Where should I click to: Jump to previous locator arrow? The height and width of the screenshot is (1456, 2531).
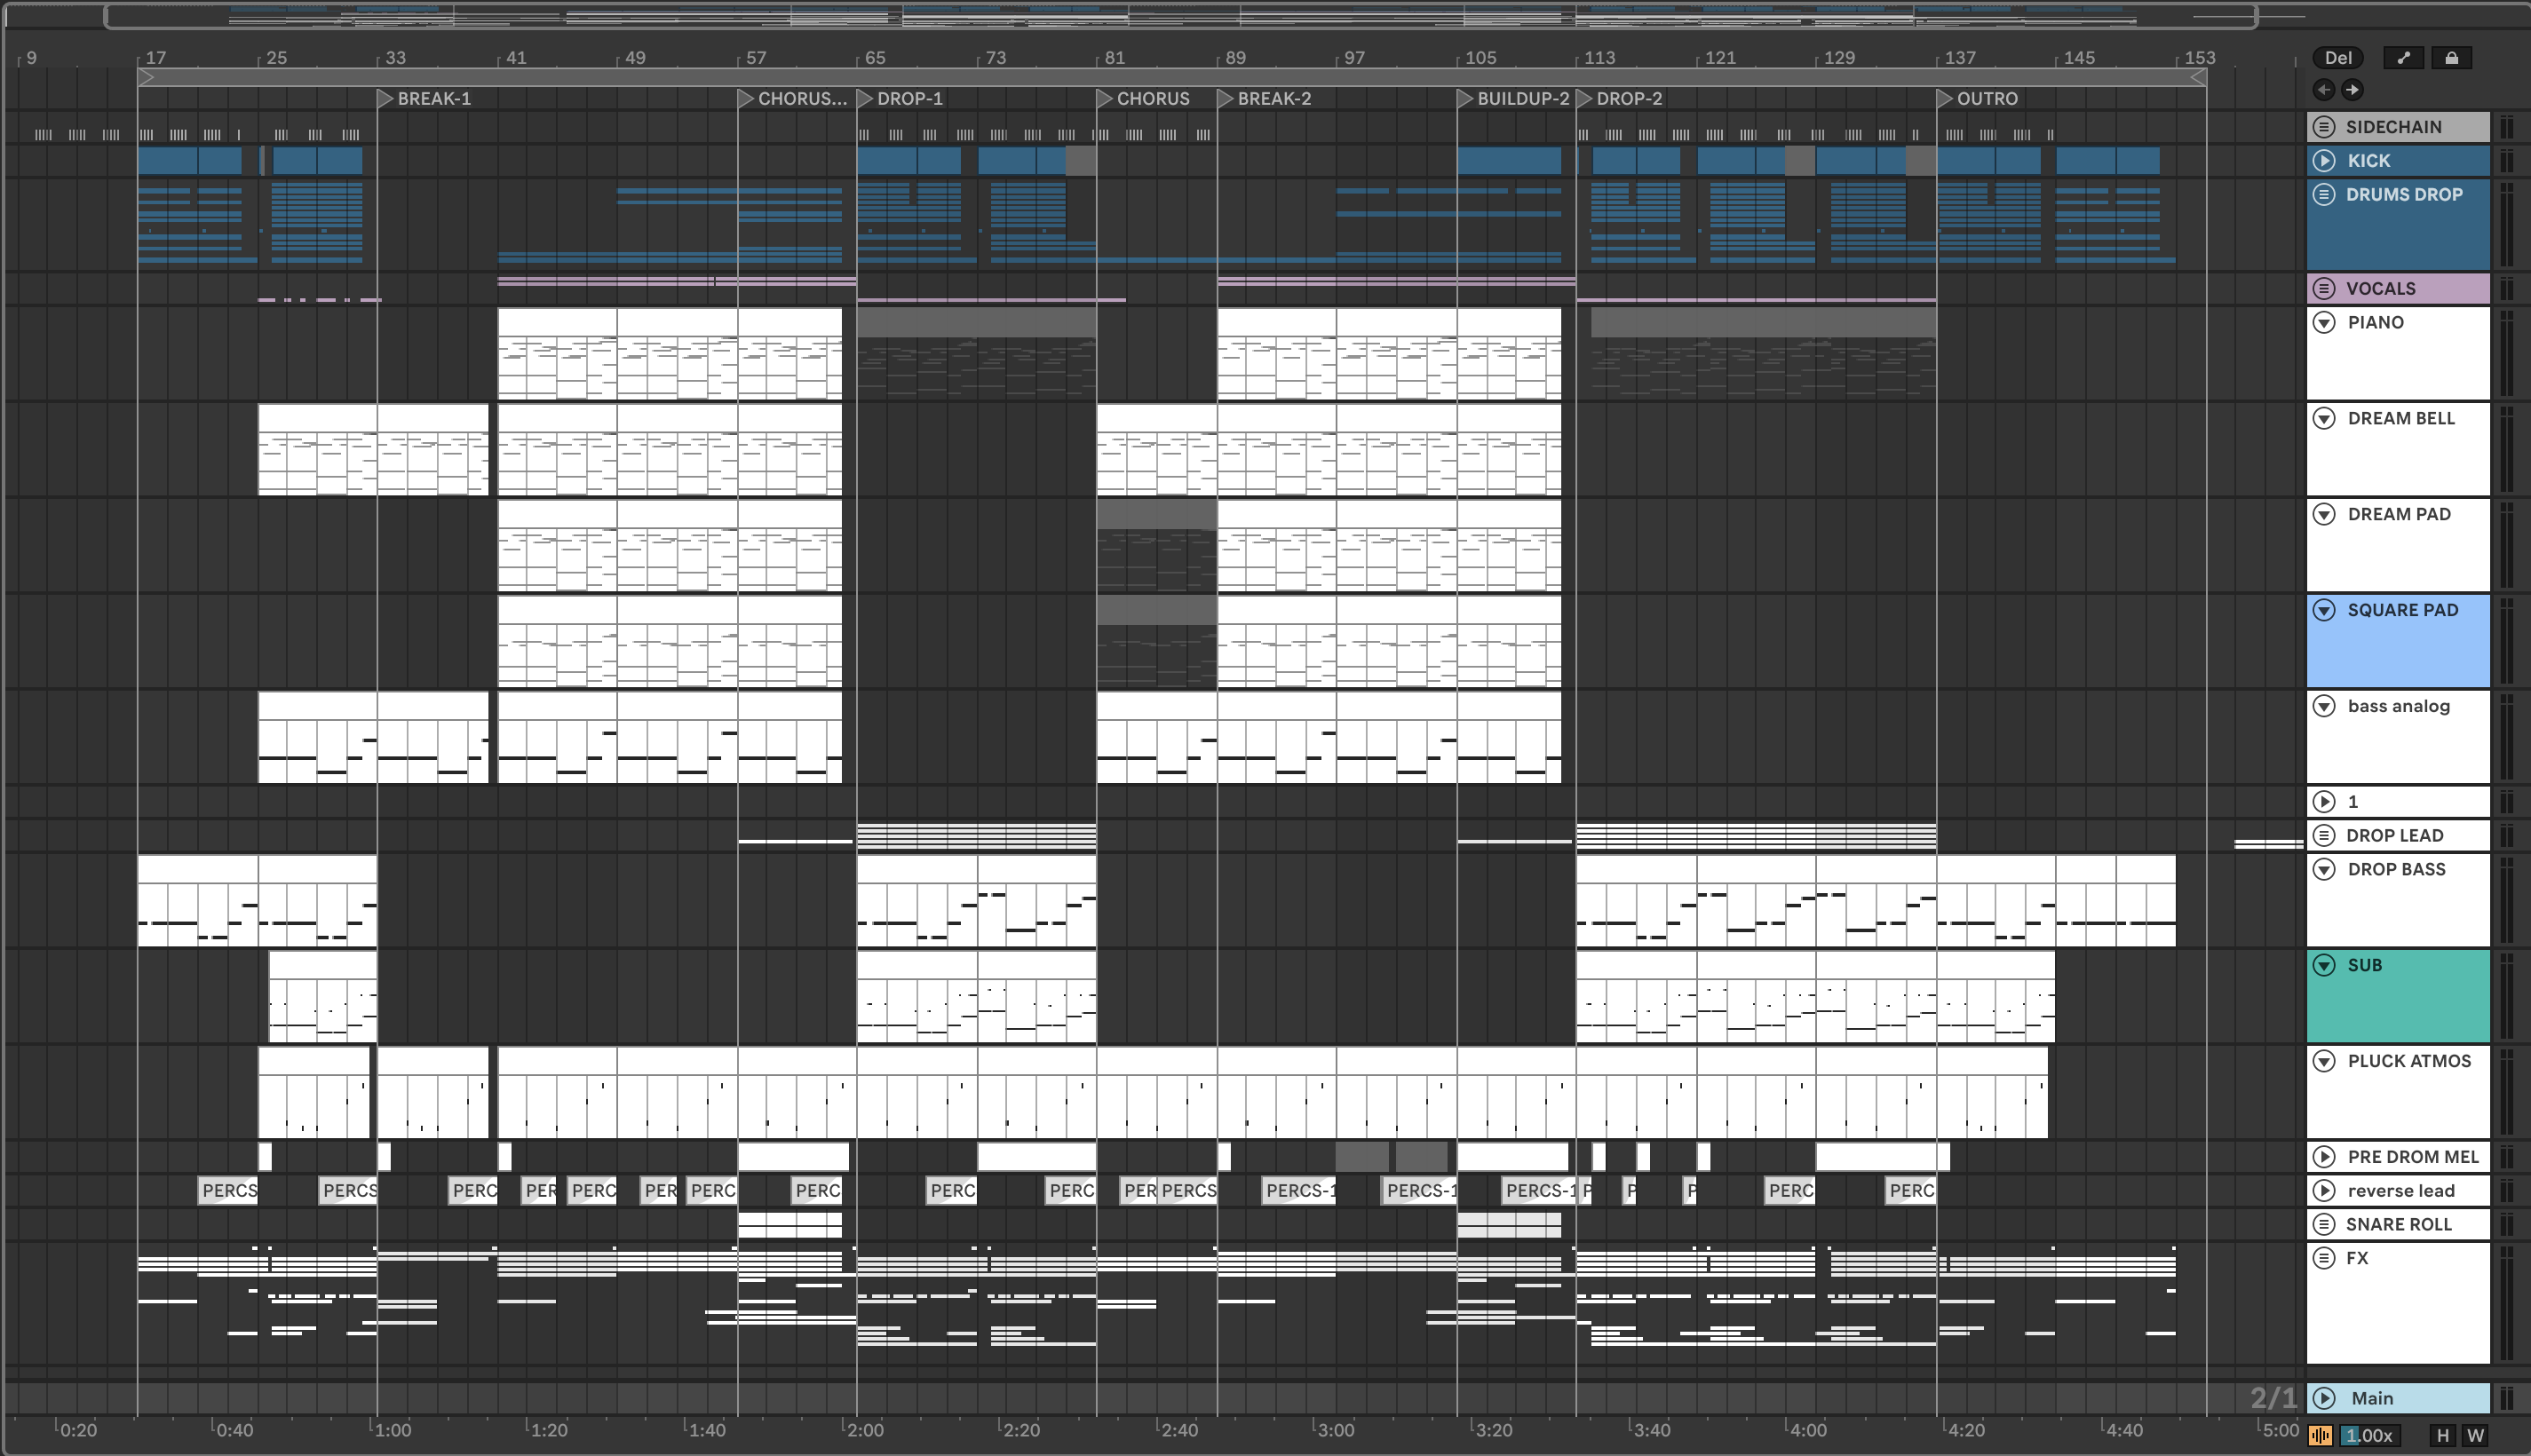tap(2324, 90)
